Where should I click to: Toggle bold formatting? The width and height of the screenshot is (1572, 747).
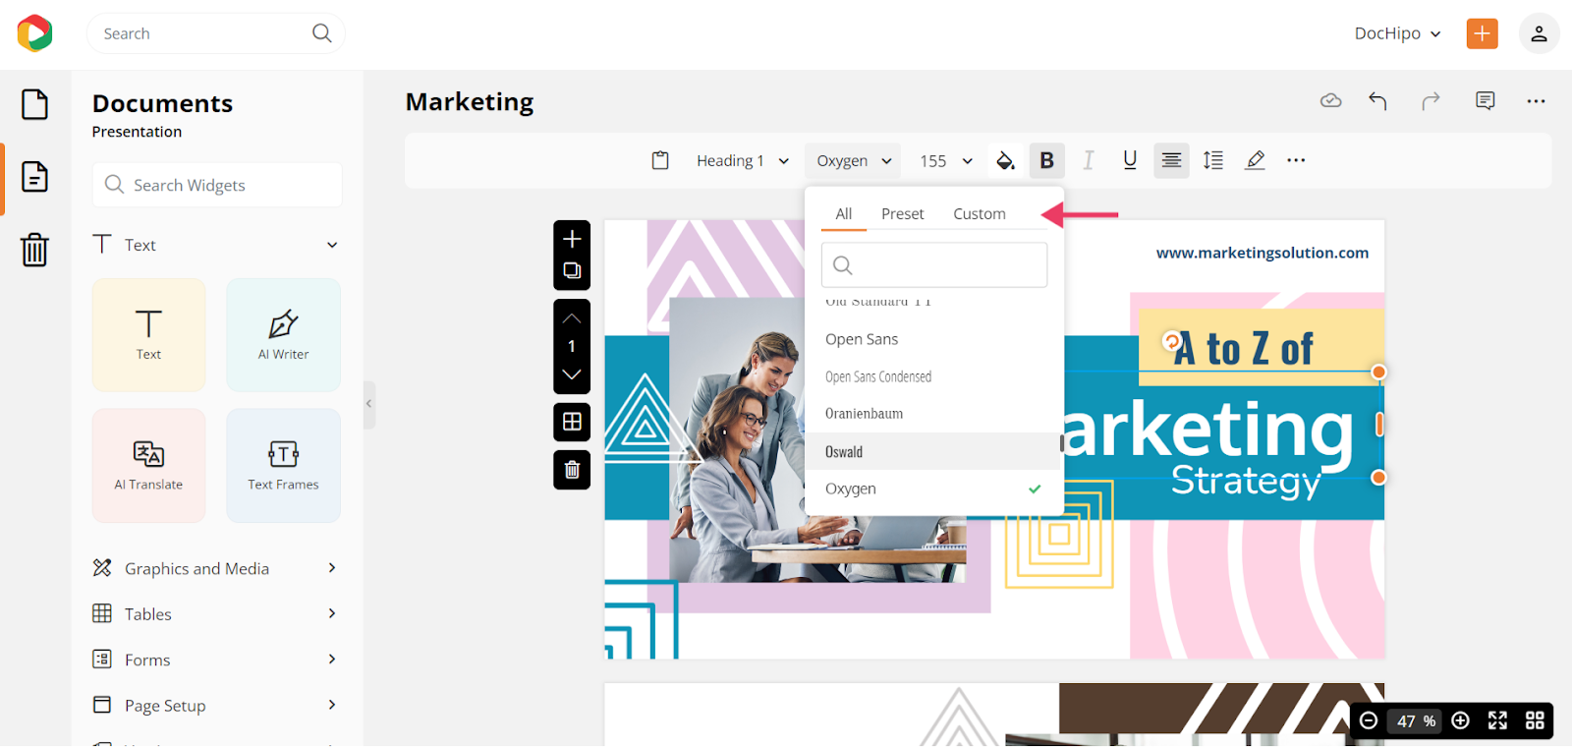point(1046,160)
